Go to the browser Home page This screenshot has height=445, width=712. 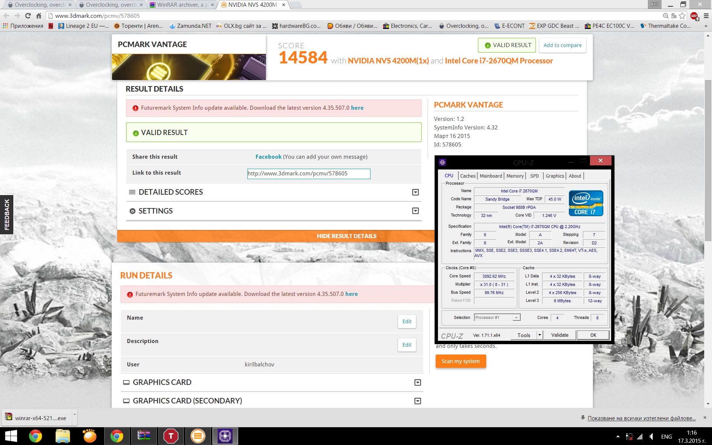pyautogui.click(x=39, y=16)
